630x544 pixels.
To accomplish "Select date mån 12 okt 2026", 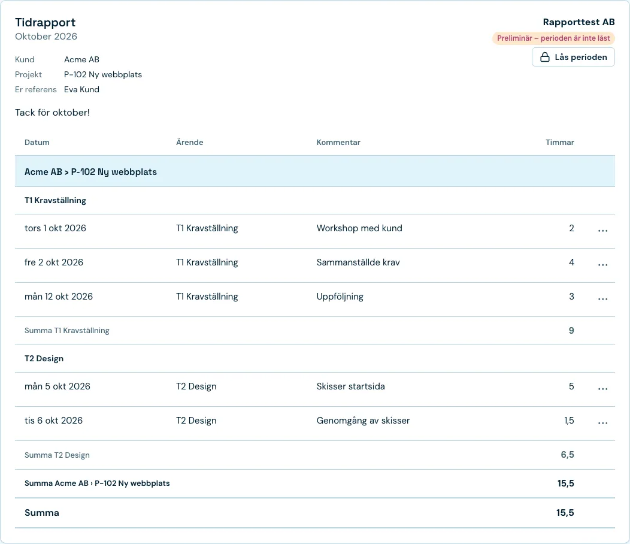I will 59,297.
